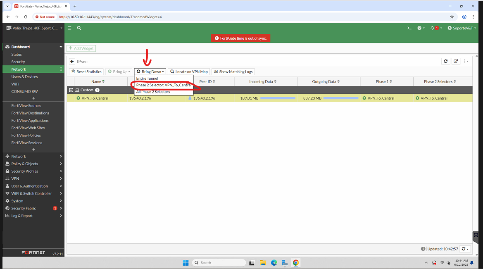Open FortiView Sources

click(x=26, y=106)
